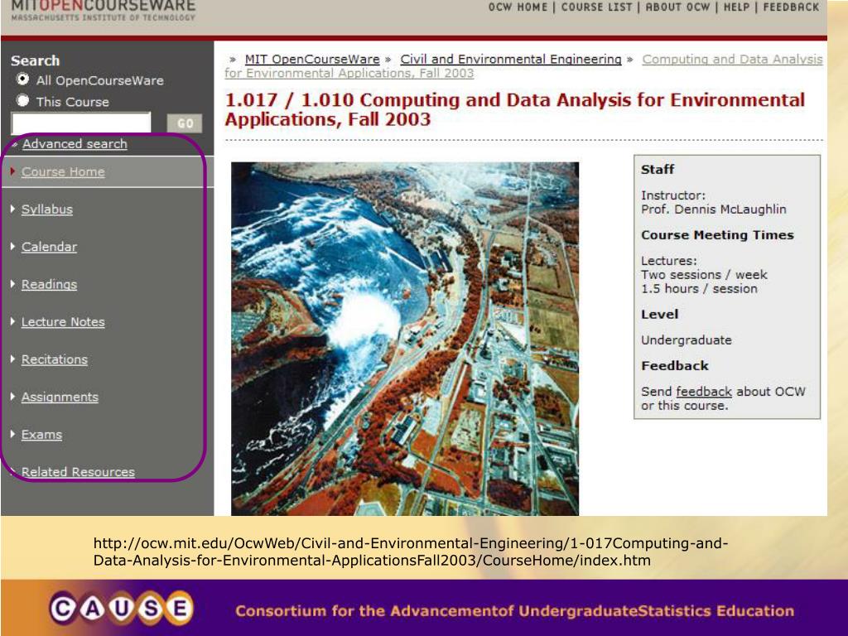
Task: Click the arrow beside Readings
Action: (x=12, y=284)
